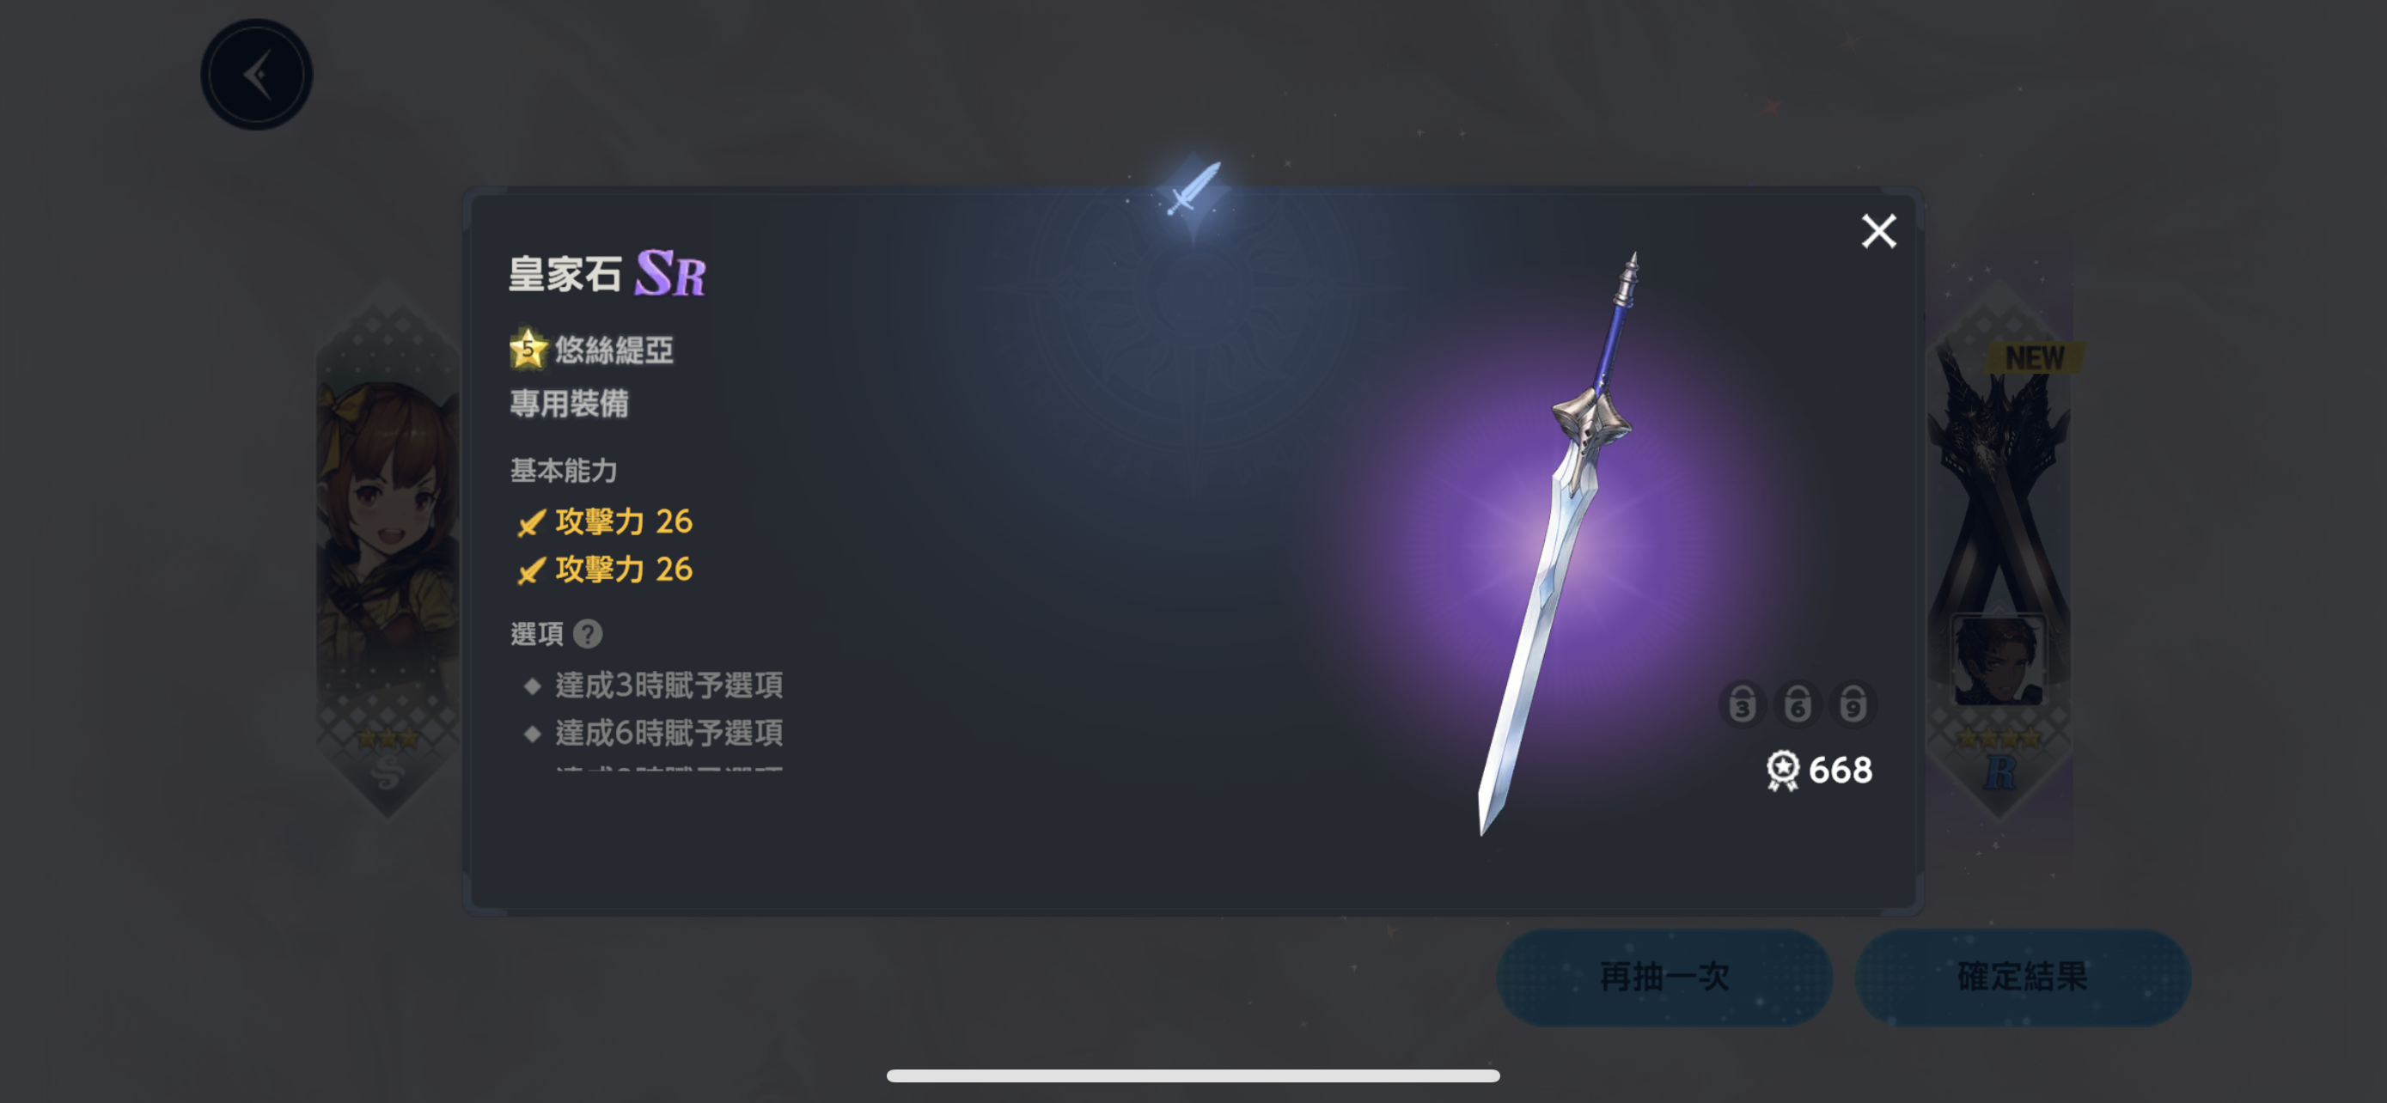Click the medal icon next to 668

(1782, 771)
